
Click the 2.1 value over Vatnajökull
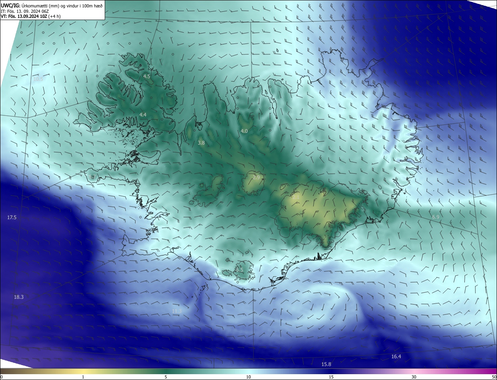pos(296,197)
